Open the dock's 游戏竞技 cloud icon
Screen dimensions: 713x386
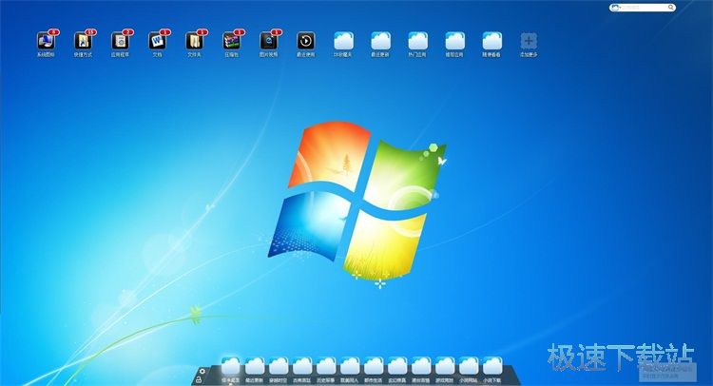444,367
